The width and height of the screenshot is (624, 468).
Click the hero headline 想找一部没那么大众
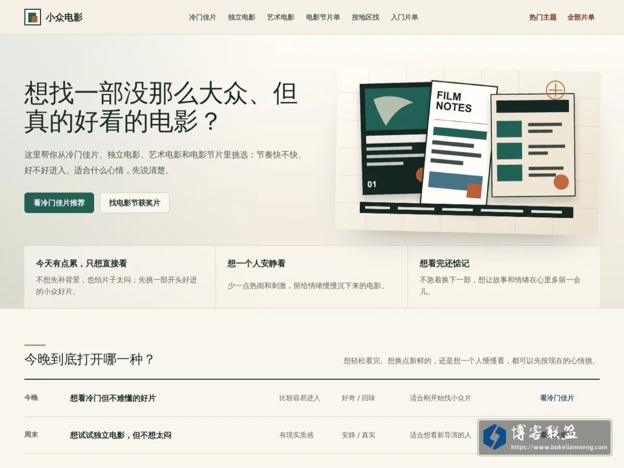[x=161, y=108]
